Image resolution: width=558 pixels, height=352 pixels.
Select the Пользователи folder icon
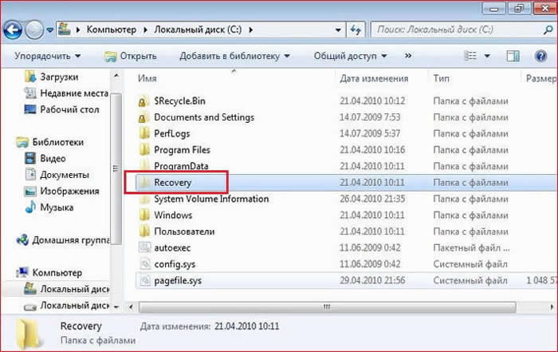(x=144, y=231)
